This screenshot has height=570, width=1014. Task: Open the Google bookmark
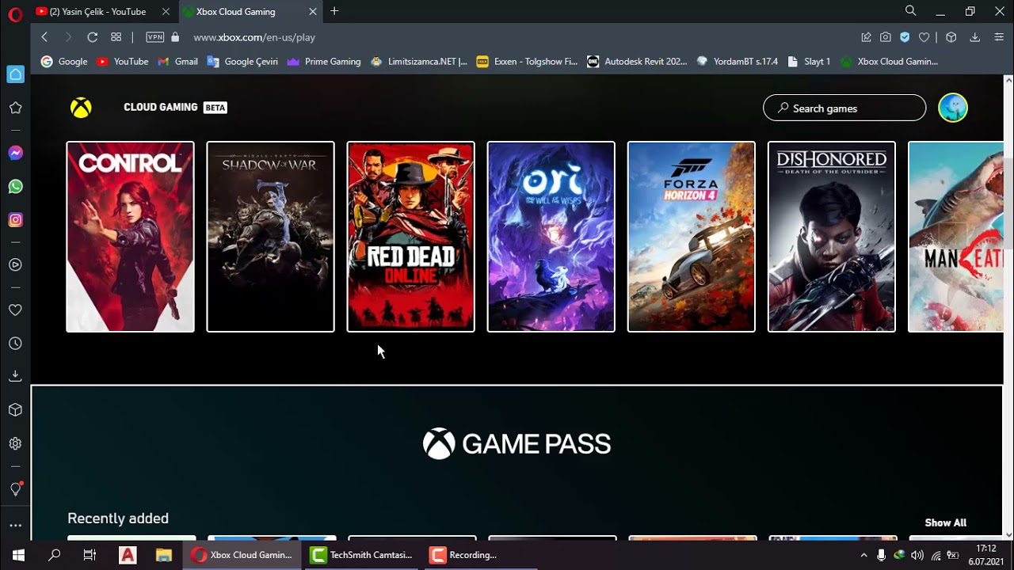(64, 61)
